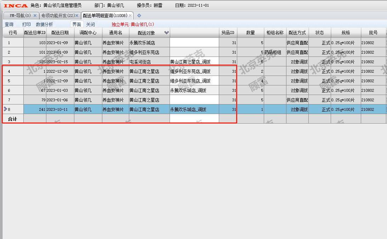
Task: Click the 通用名 column header
Action: point(115,32)
